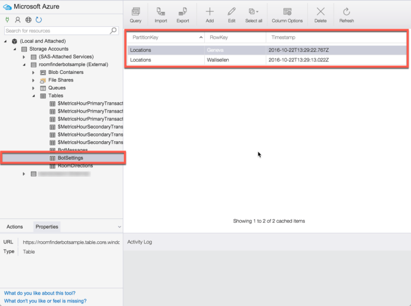Click the Export icon in toolbar
The width and height of the screenshot is (411, 306).
pos(182,15)
